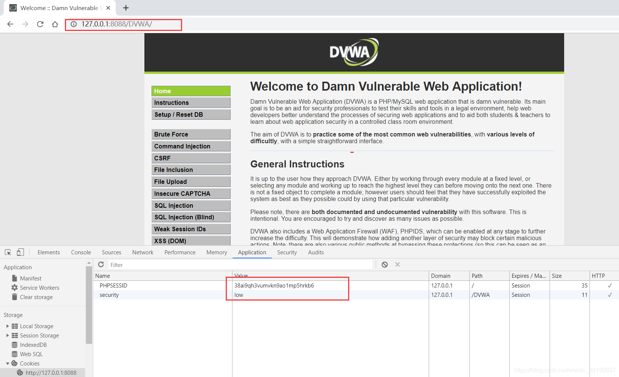This screenshot has height=377, width=619.
Task: Open the Home menu item in DVWA
Action: (x=191, y=91)
